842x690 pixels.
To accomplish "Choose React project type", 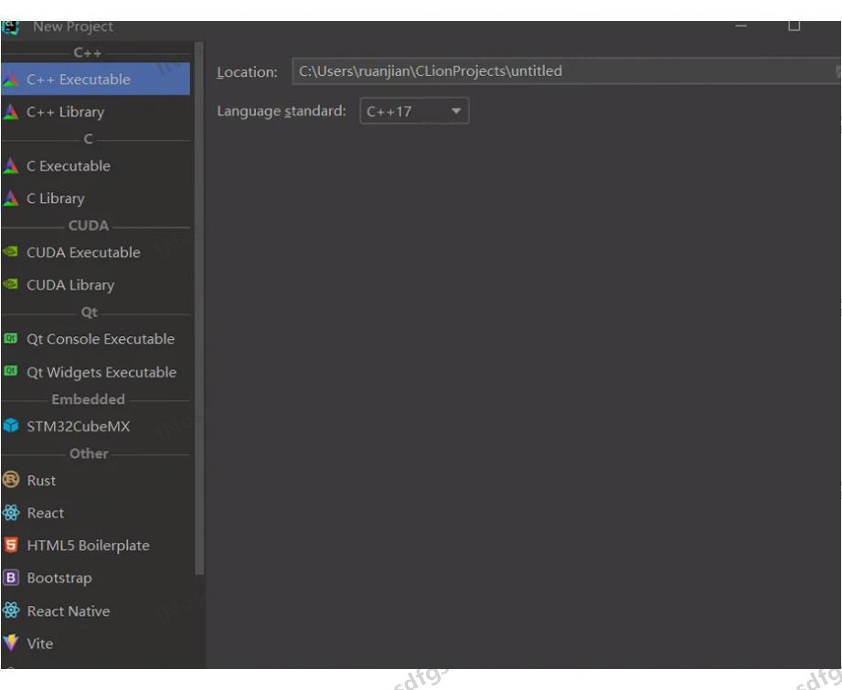I will (96, 513).
